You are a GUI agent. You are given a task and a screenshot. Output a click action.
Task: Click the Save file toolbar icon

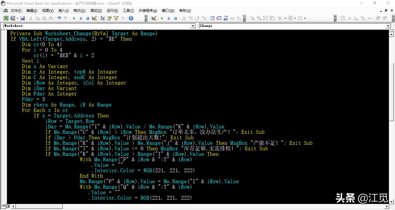(x=22, y=18)
